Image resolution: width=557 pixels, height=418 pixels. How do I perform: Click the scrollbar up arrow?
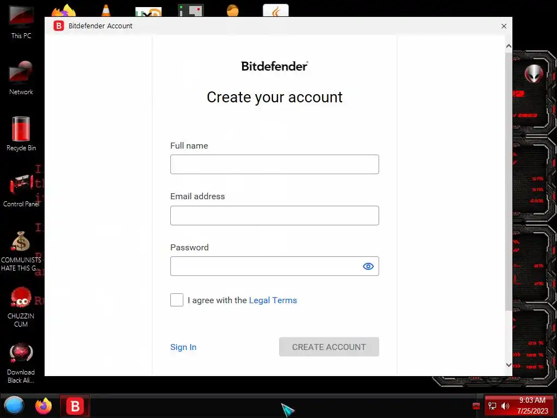pos(509,46)
